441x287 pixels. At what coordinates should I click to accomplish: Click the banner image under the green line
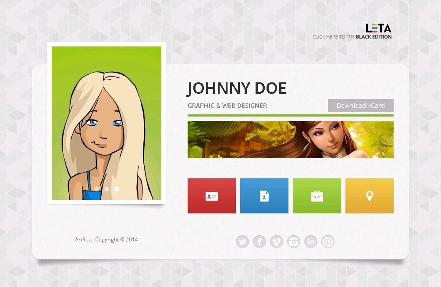[x=290, y=139]
